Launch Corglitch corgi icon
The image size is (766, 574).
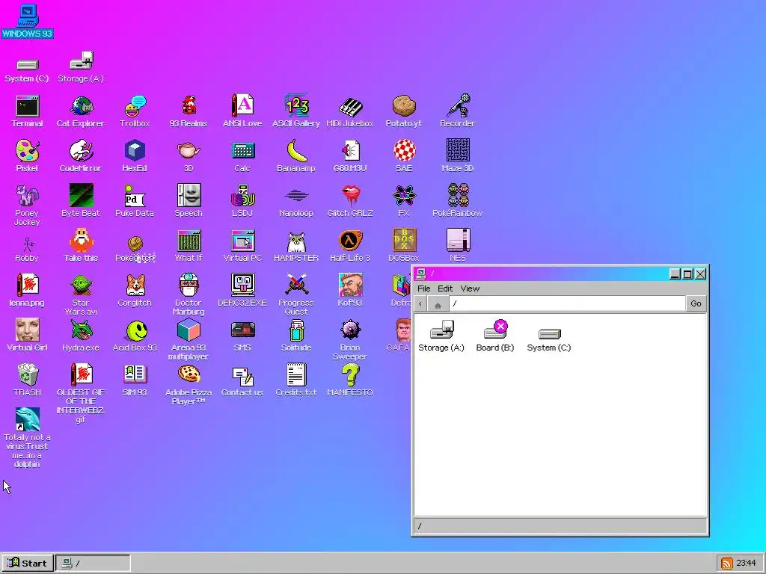click(x=135, y=291)
